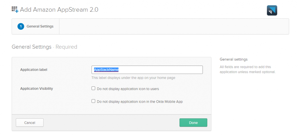
Task: Click the highlighted AppStackName text
Action: tap(106, 70)
